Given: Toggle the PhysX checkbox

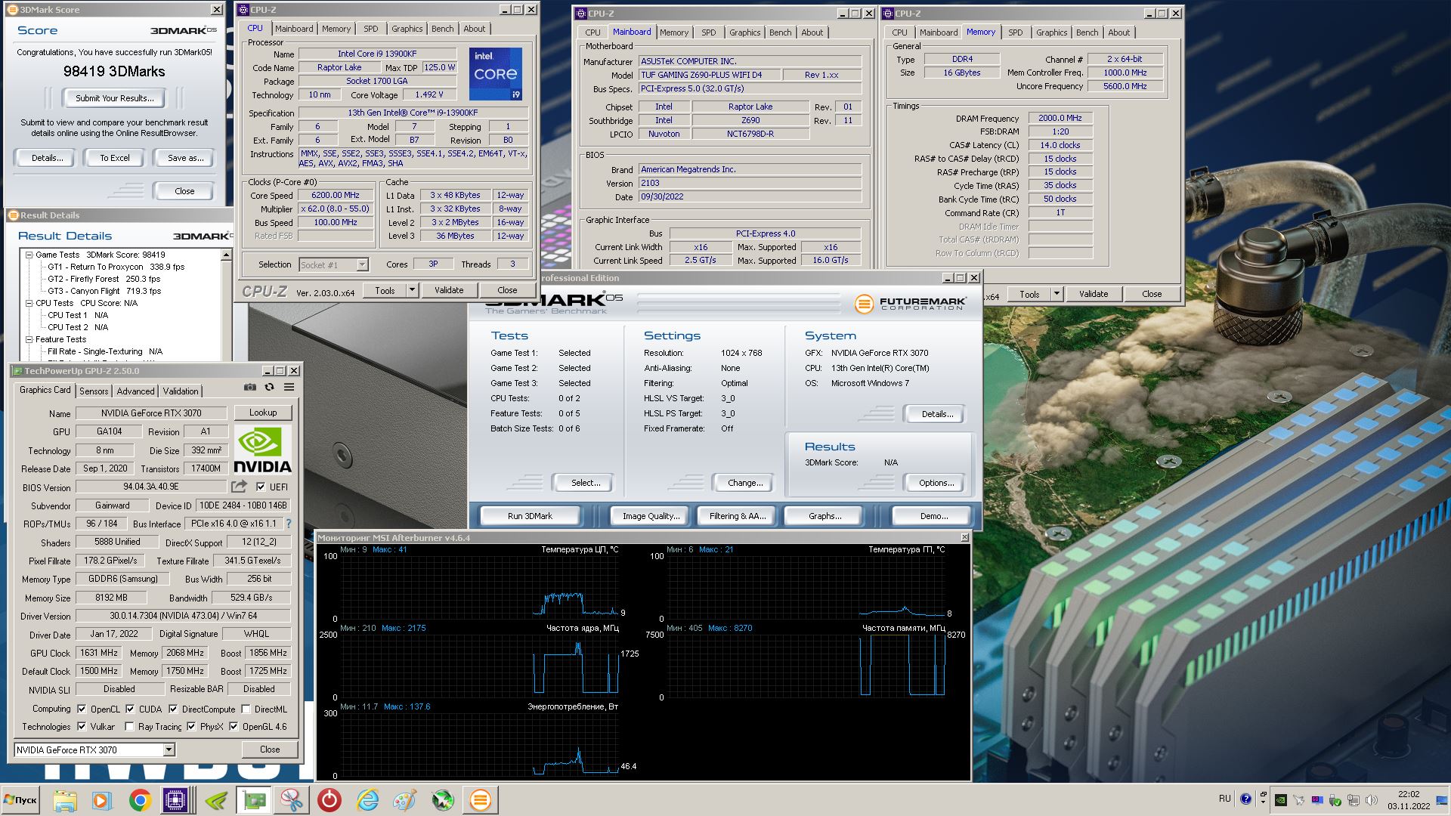Looking at the screenshot, I should 191,726.
